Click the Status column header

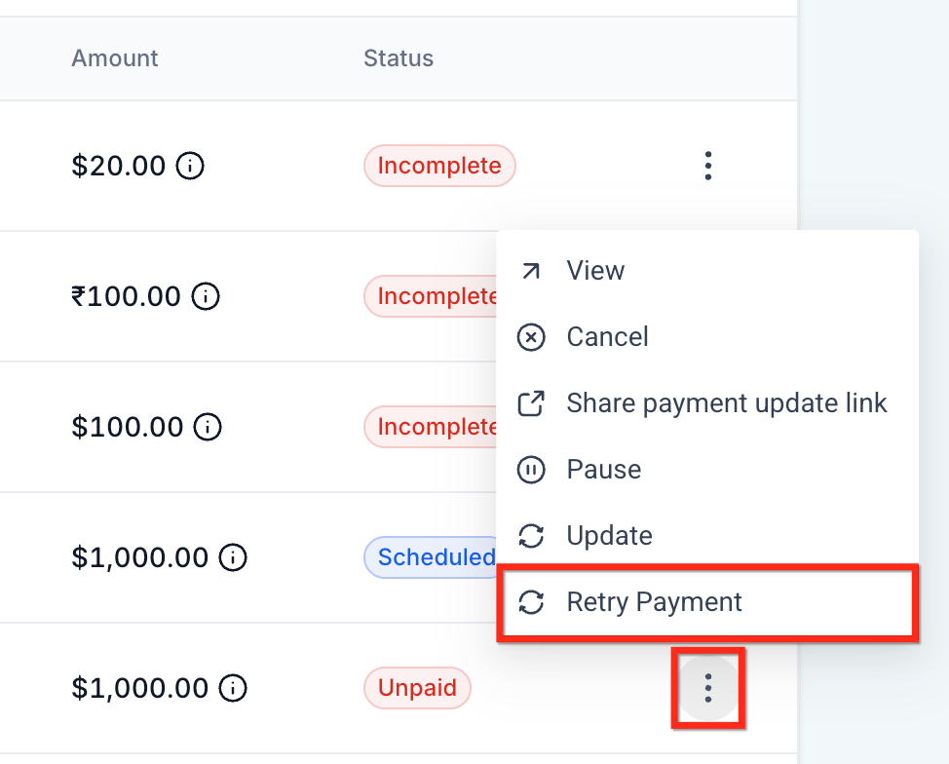point(399,58)
